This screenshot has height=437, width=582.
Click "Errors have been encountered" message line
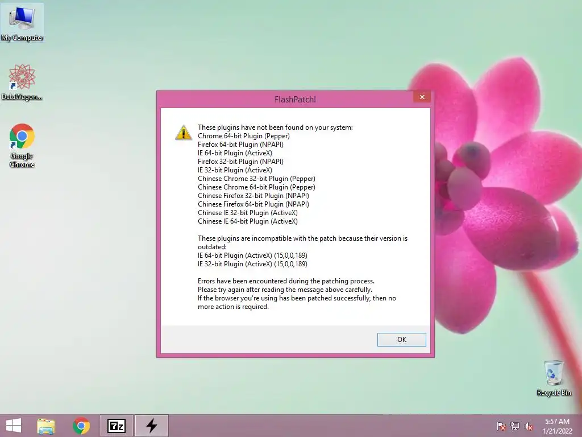coord(286,281)
